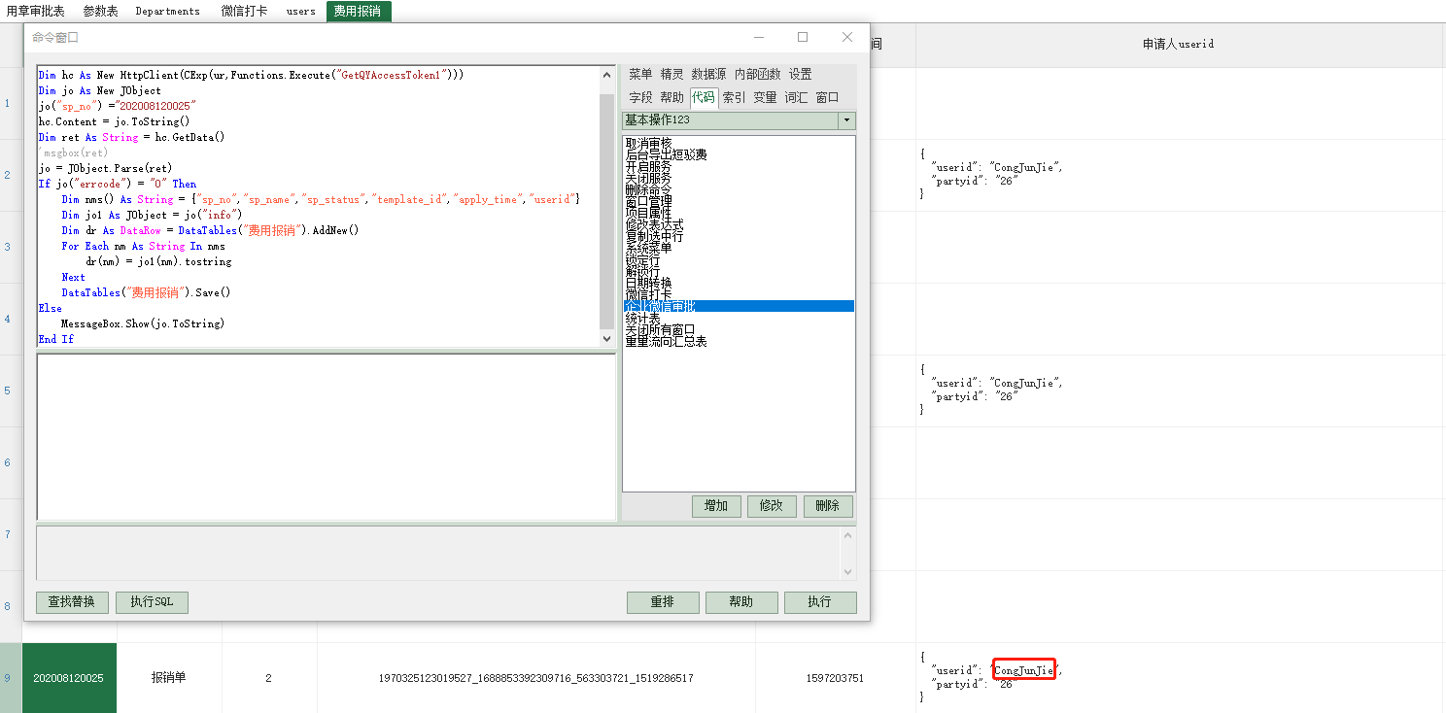The width and height of the screenshot is (1446, 713).
Task: Open the 微信打卡 table tab
Action: (244, 12)
